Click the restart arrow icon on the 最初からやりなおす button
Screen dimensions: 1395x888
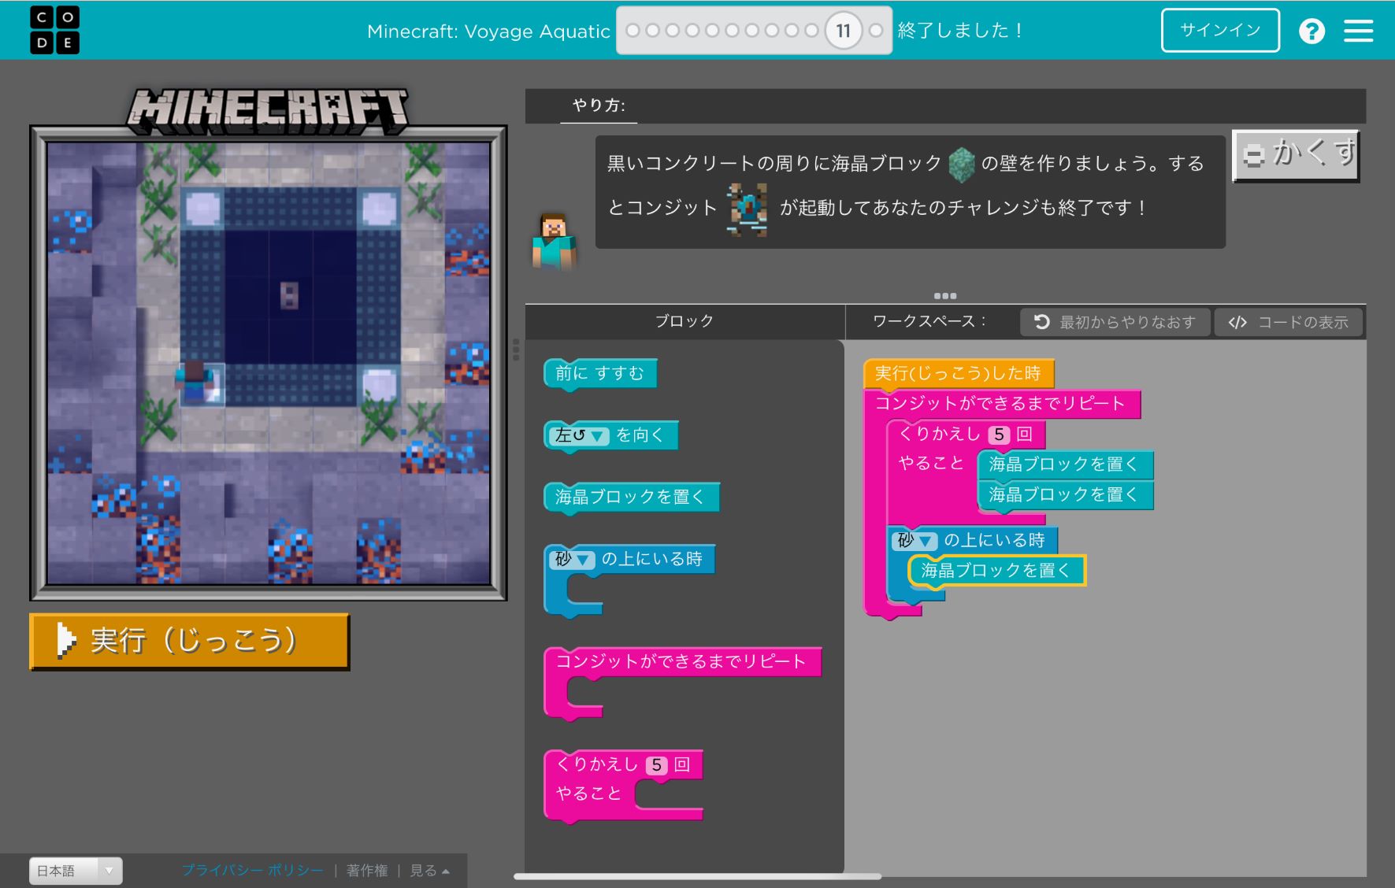pyautogui.click(x=1041, y=322)
